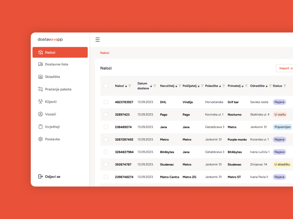Check the box for order 3287287492
Screen dimensions: 293x219
click(x=106, y=139)
